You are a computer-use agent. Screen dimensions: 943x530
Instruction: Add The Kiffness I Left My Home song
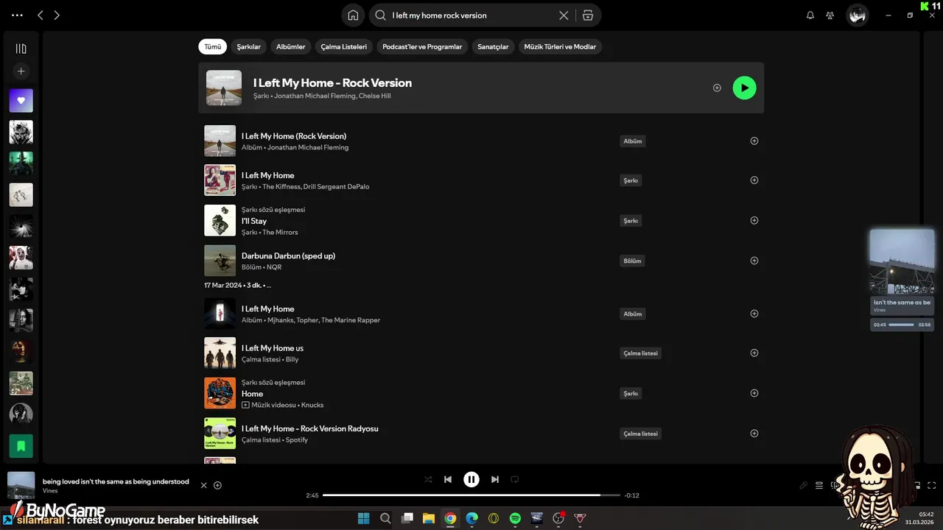[x=754, y=180]
